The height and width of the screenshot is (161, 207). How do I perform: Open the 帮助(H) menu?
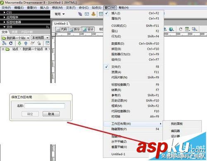click(x=124, y=8)
